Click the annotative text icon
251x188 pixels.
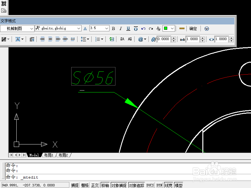click(85, 29)
